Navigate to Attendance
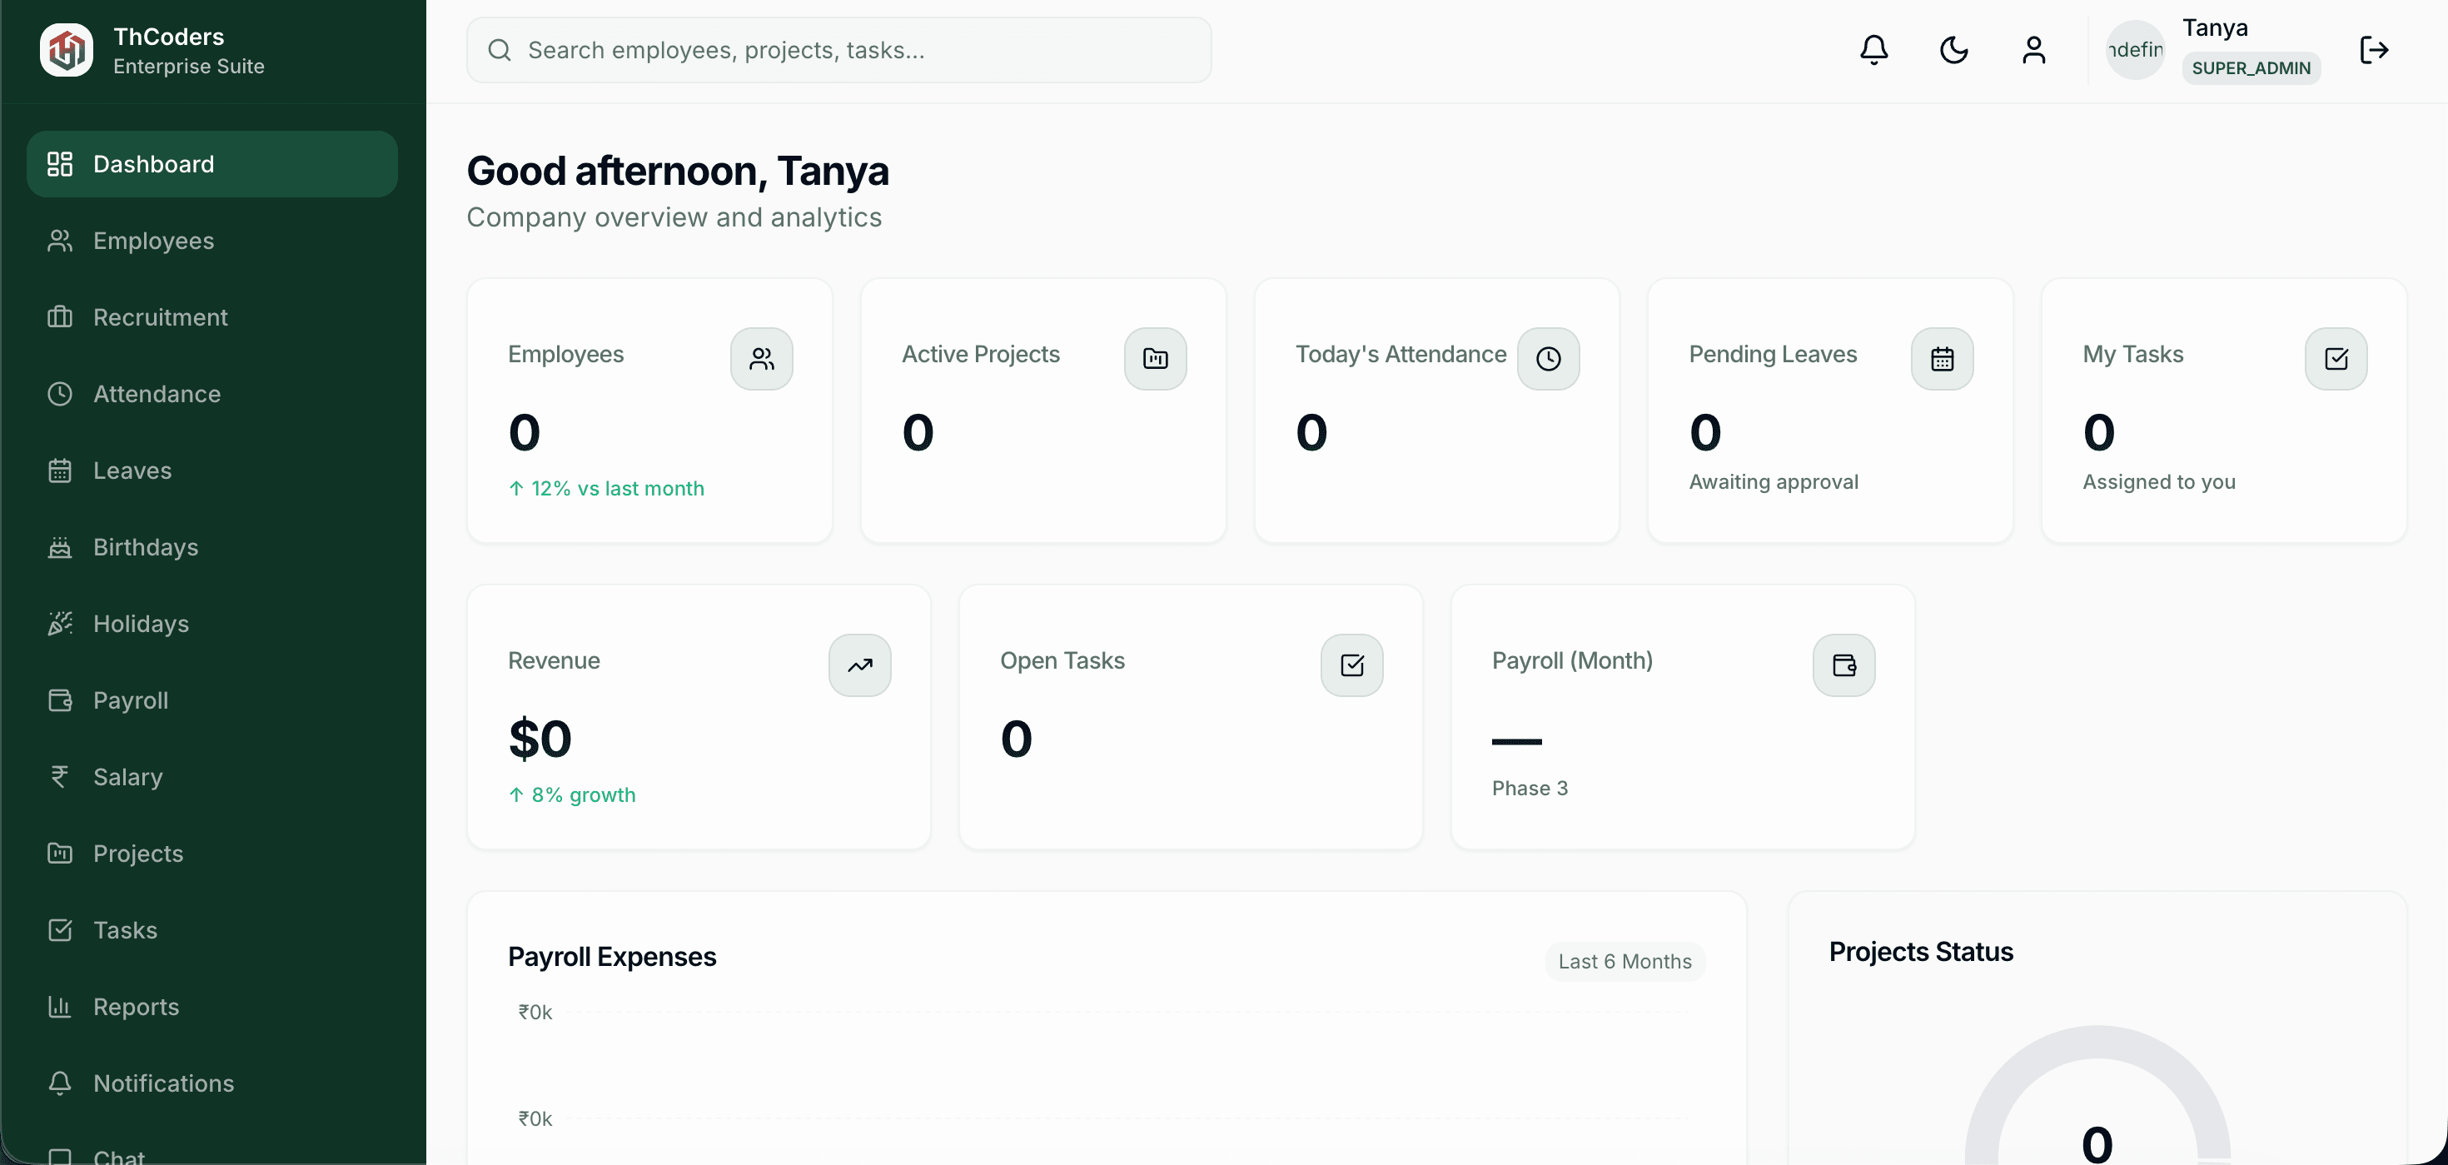The image size is (2448, 1165). pos(212,393)
